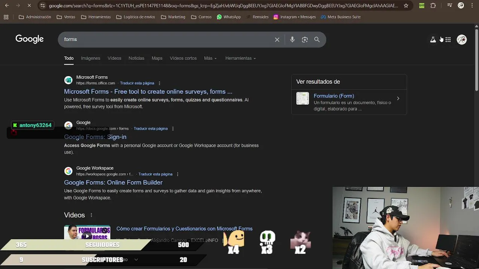The image size is (479, 269).
Task: Expand the Ventas bookmarks folder
Action: click(66, 17)
